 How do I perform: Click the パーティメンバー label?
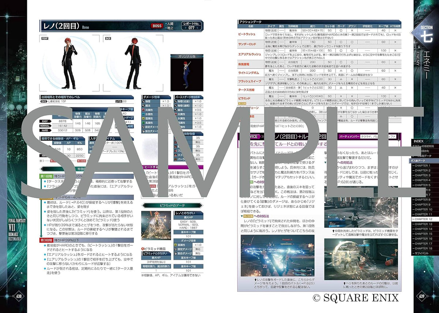349,136
